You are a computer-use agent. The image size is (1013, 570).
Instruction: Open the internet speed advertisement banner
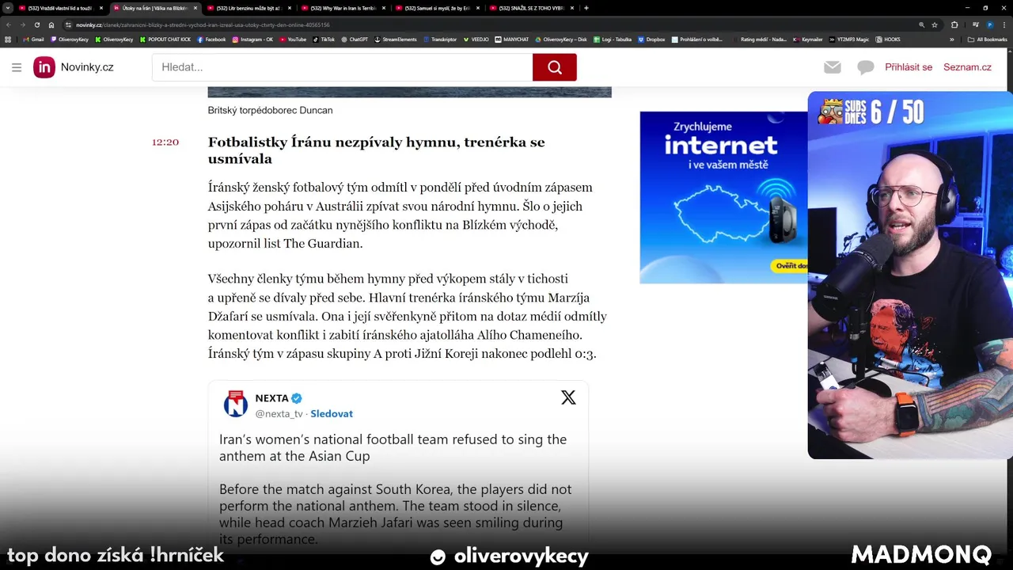[x=723, y=197]
